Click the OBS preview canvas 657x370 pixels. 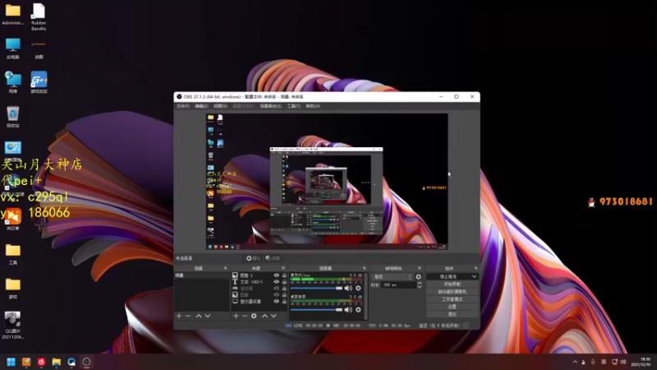click(x=327, y=182)
